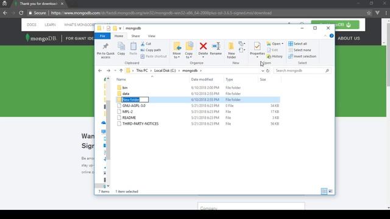Click green download button on mongoDB site

click(x=335, y=24)
